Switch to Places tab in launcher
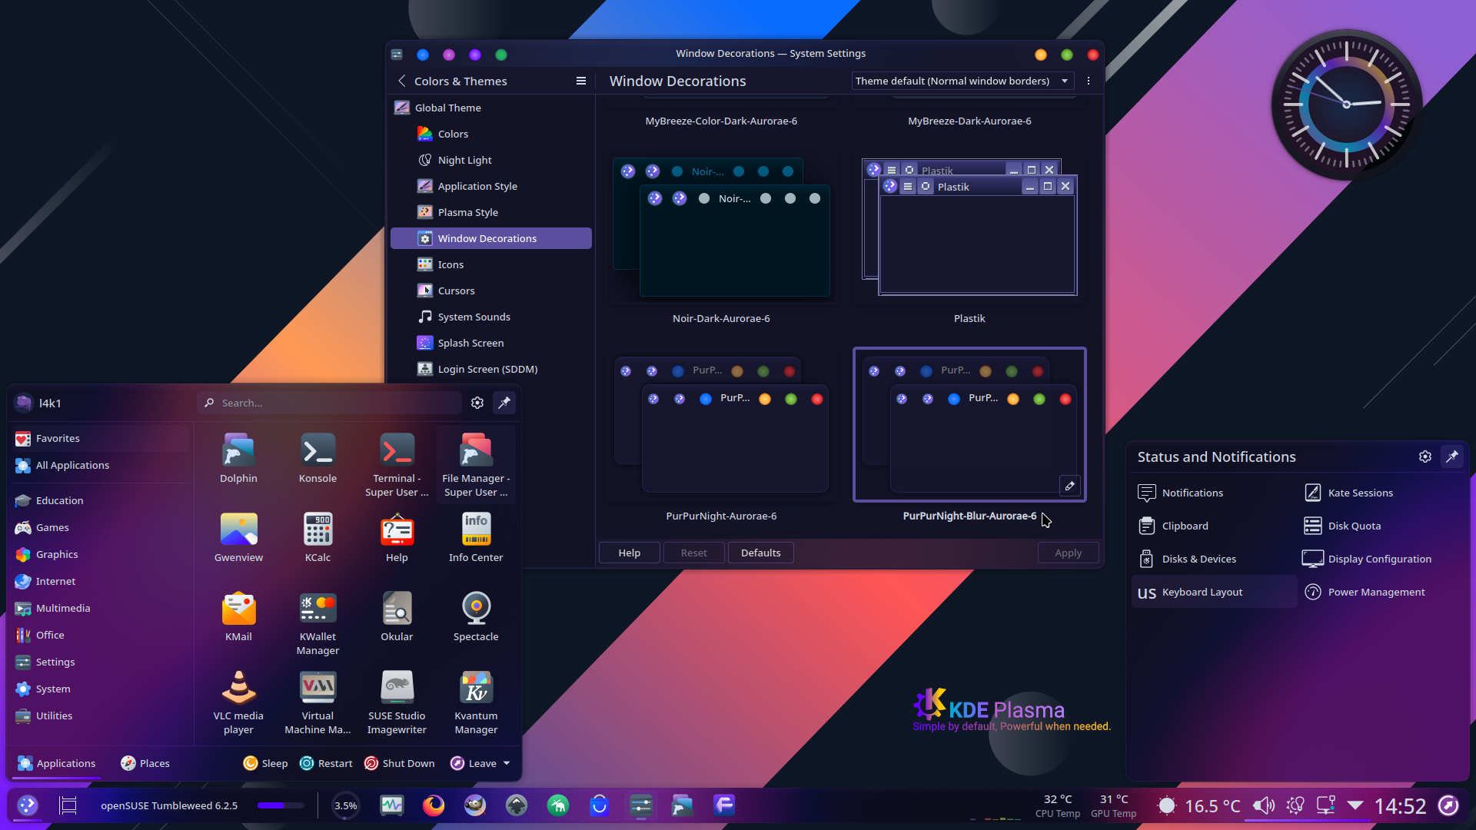Image resolution: width=1476 pixels, height=830 pixels. (x=145, y=763)
